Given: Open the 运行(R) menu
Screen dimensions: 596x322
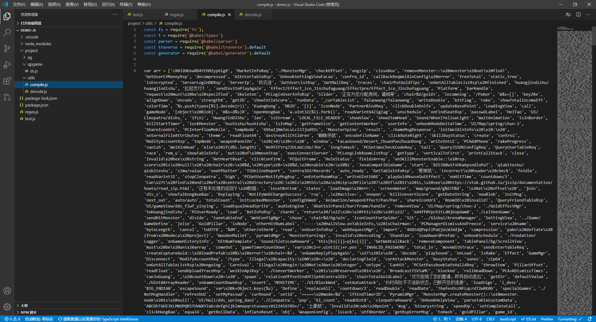Looking at the screenshot, I should point(108,4).
